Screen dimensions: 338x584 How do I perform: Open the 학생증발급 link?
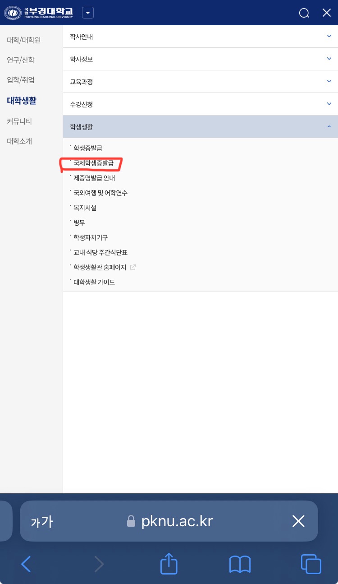[88, 148]
